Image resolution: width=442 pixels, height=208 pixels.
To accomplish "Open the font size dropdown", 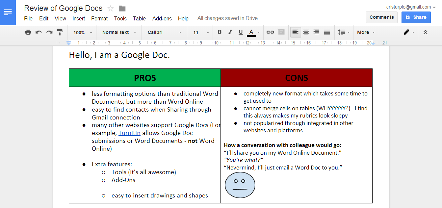I will coord(201,32).
